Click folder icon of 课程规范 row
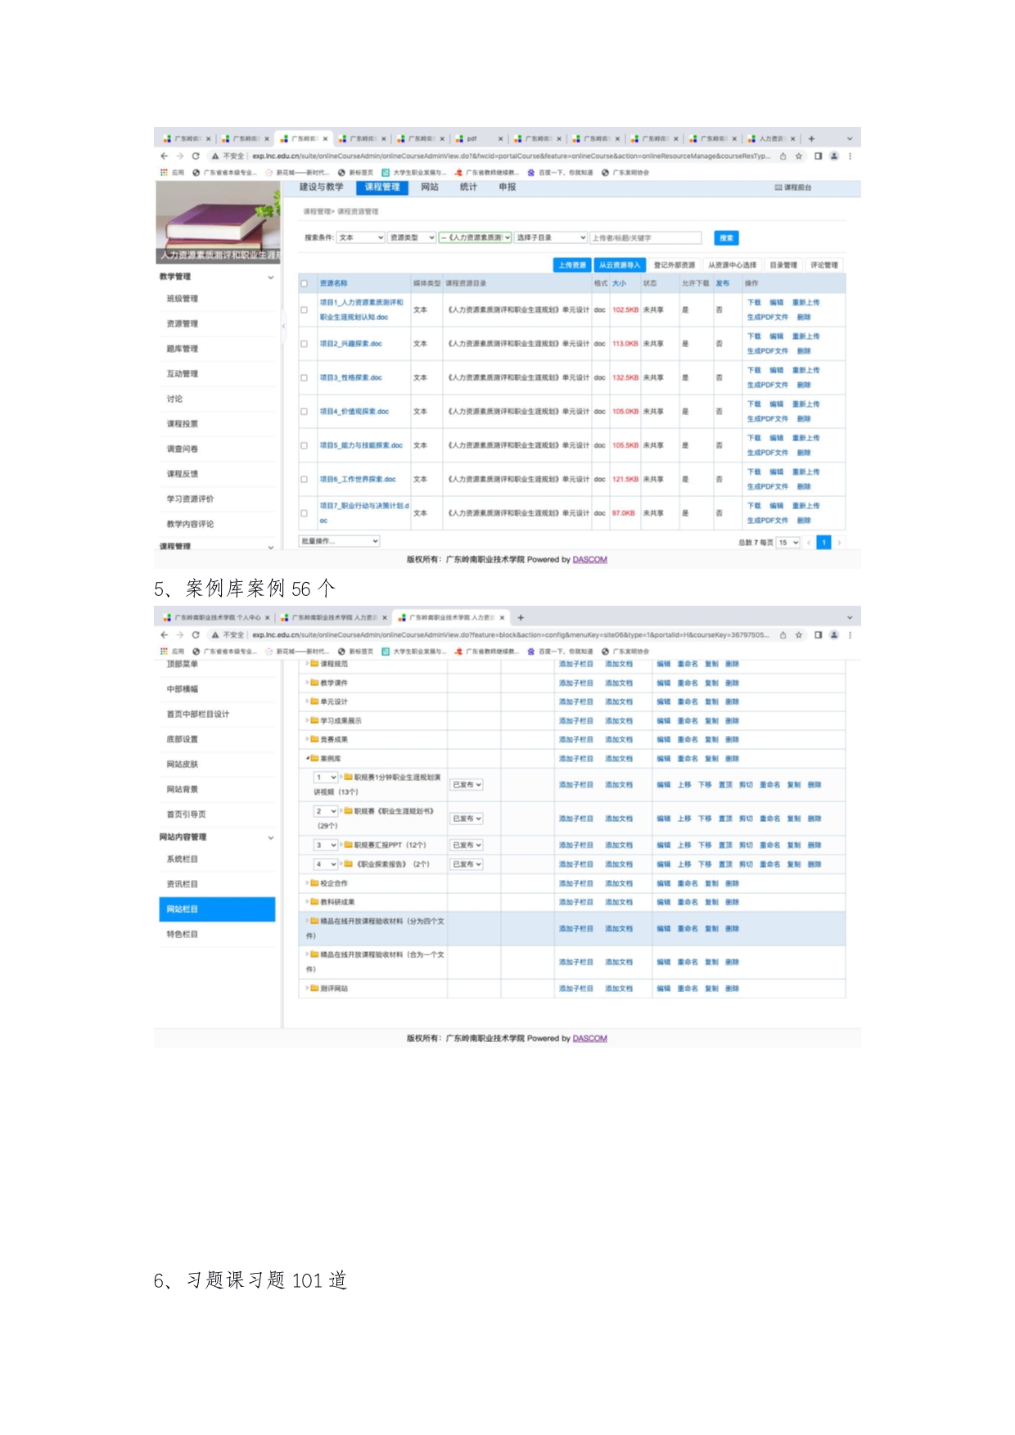This screenshot has width=1015, height=1435. [x=314, y=664]
